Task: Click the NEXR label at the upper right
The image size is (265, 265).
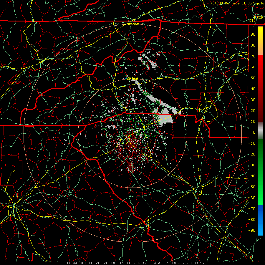Action: [x=259, y=18]
